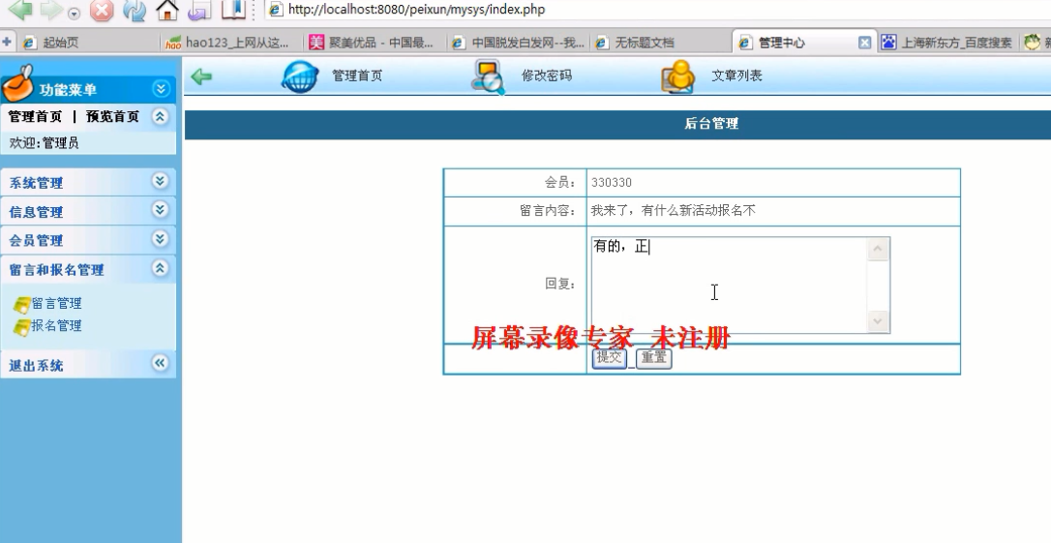Click the browser back arrow button
Image resolution: width=1051 pixels, height=543 pixels.
pos(19,10)
